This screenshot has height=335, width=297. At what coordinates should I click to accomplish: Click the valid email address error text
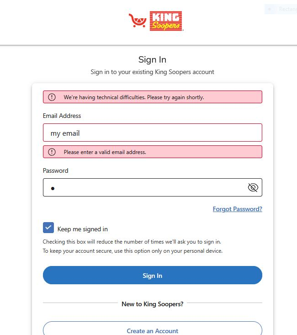[x=105, y=152]
